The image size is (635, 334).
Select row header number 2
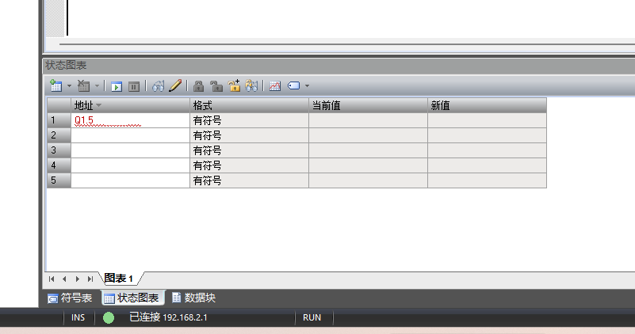(x=59, y=135)
